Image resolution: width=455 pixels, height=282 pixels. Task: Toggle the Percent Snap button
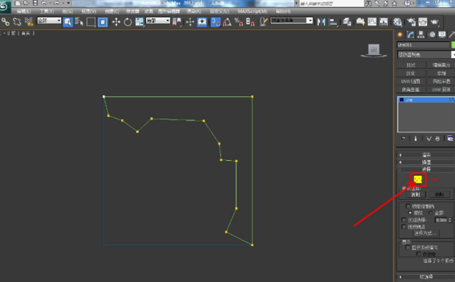click(239, 22)
